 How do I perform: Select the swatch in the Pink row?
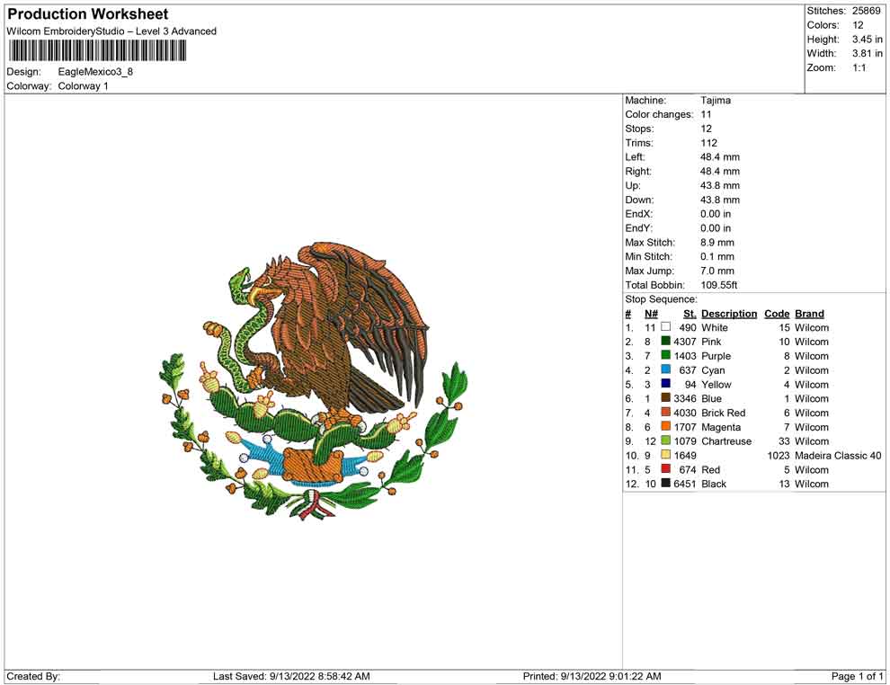[x=666, y=341]
